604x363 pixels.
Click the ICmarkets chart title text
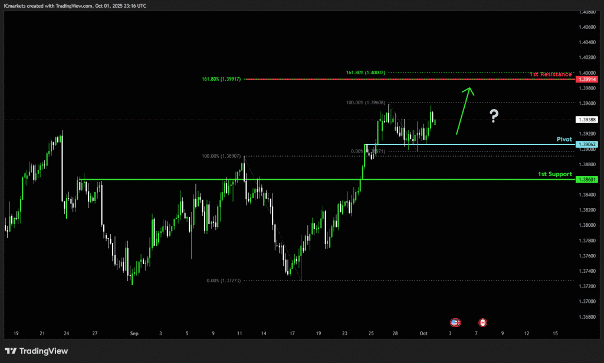(74, 5)
